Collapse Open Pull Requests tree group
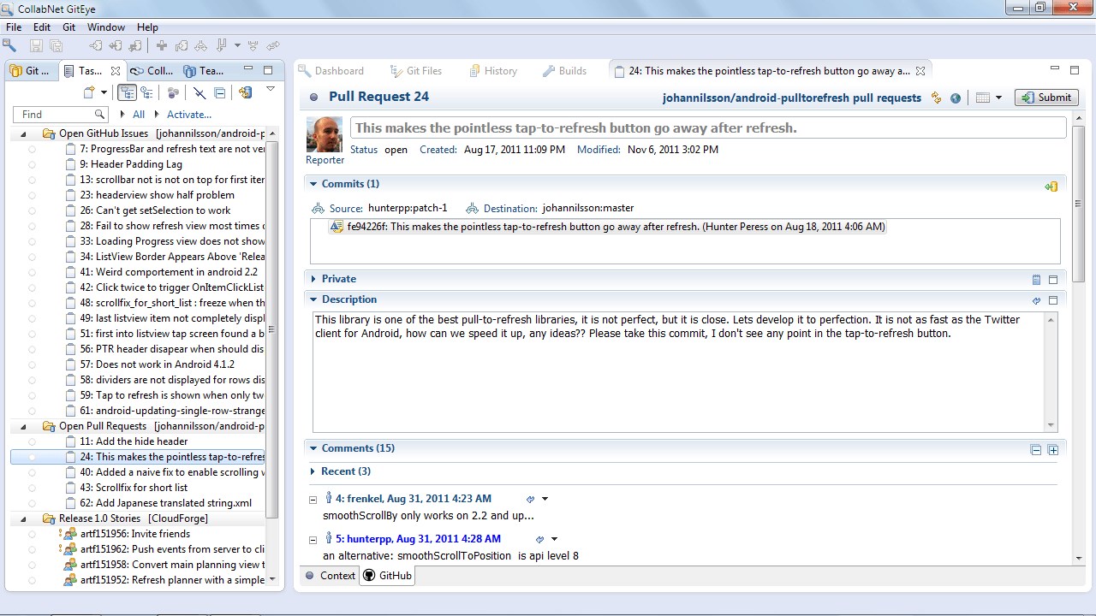The width and height of the screenshot is (1096, 616). [25, 426]
